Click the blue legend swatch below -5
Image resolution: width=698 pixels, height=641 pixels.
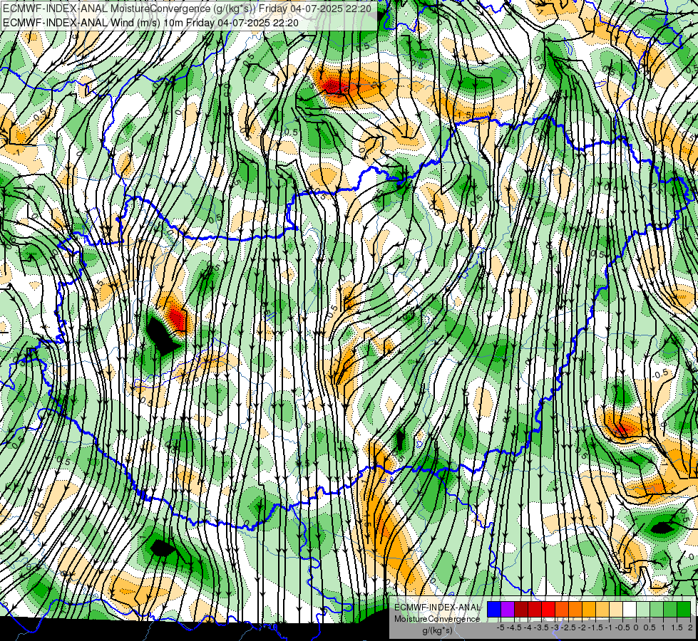[494, 610]
